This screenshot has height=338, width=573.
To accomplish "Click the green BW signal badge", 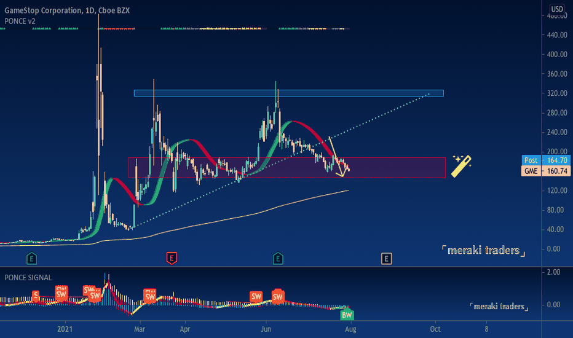I will pyautogui.click(x=346, y=315).
